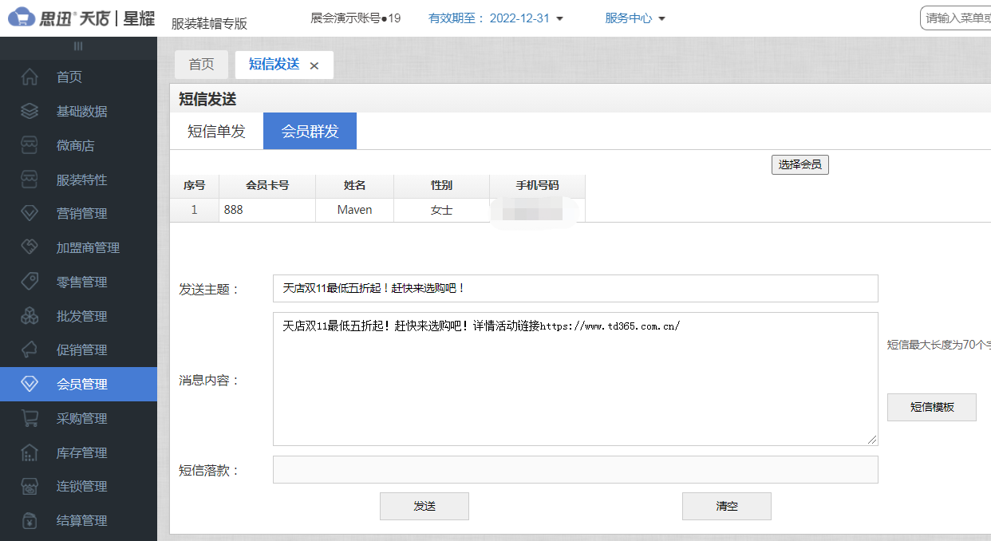Open the 采购管理 purchasing icon
The image size is (991, 541).
(30, 417)
